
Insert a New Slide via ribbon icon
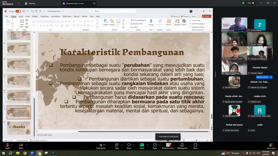click(x=22, y=22)
